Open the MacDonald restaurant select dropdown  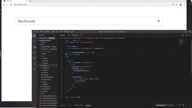[x=88, y=21]
